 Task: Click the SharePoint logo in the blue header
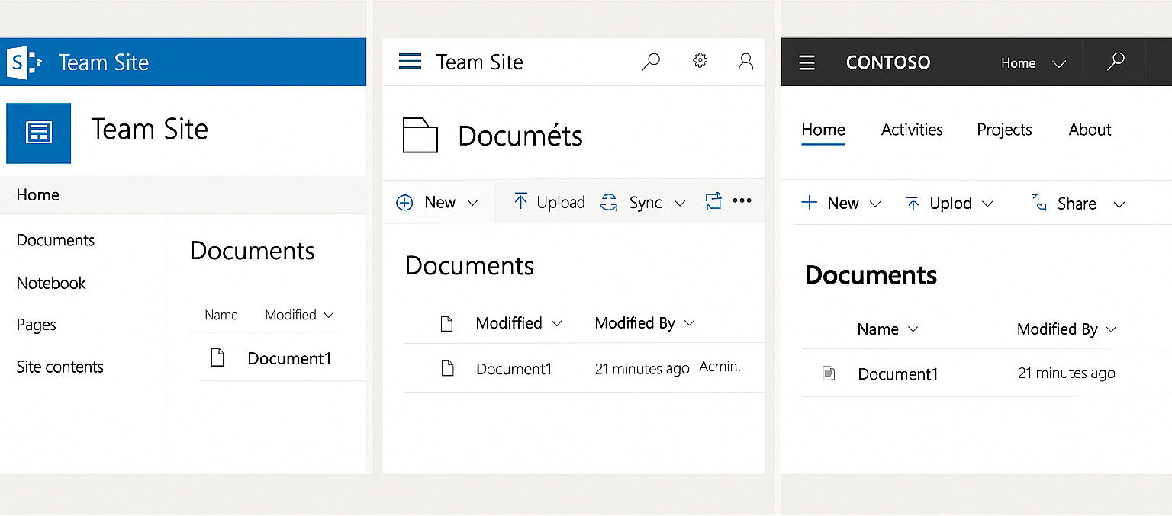point(24,62)
